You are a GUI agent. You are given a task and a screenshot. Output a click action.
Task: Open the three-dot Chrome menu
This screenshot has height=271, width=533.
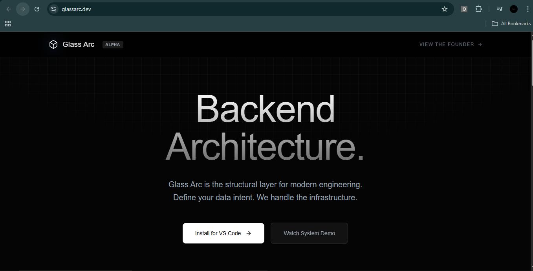tap(528, 9)
